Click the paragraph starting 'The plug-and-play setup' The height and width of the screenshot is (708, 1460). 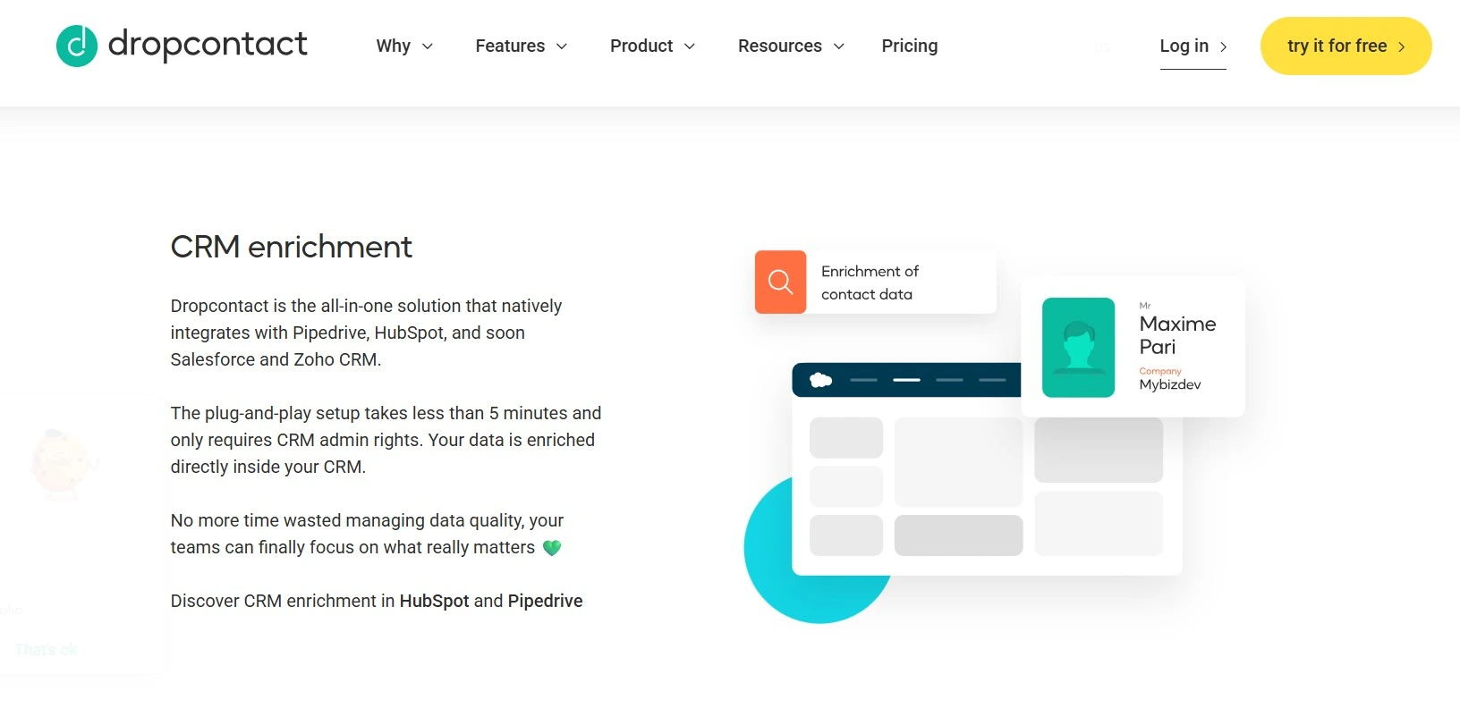pos(386,440)
